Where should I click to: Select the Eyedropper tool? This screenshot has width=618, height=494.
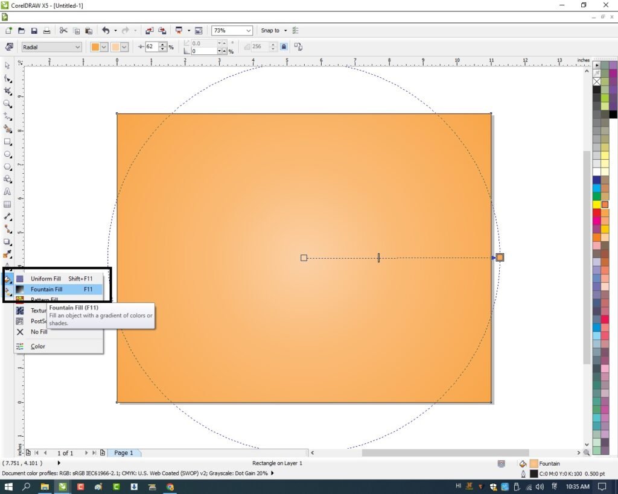click(7, 255)
